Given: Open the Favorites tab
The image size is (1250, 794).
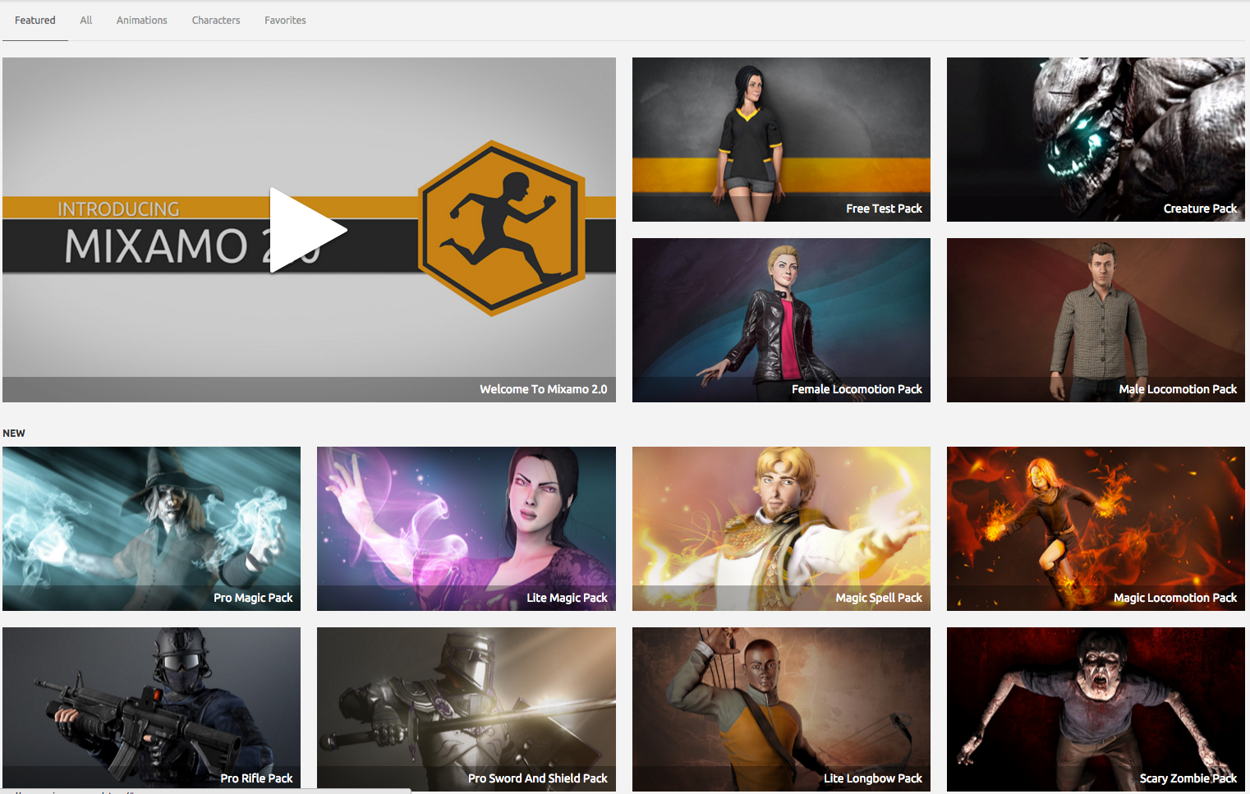Looking at the screenshot, I should [x=285, y=21].
